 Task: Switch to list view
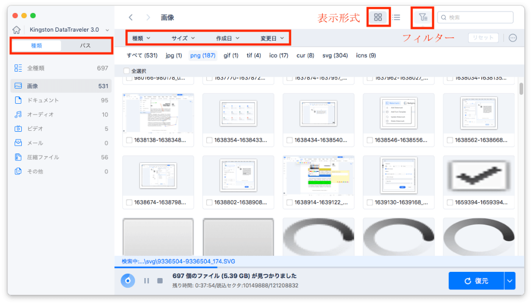pos(396,17)
